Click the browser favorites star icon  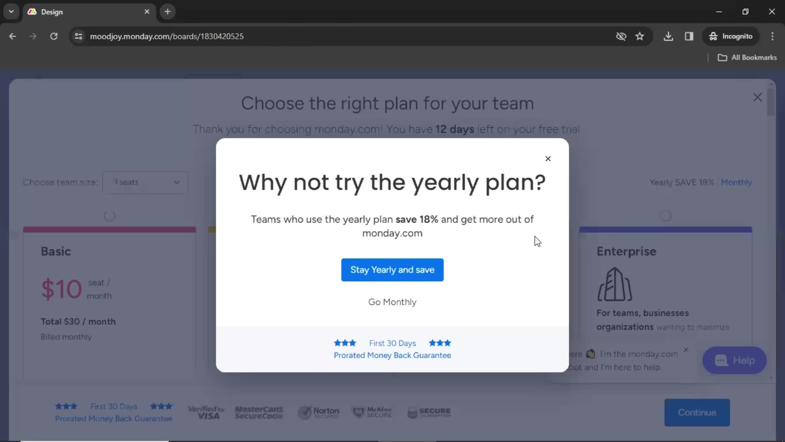641,36
